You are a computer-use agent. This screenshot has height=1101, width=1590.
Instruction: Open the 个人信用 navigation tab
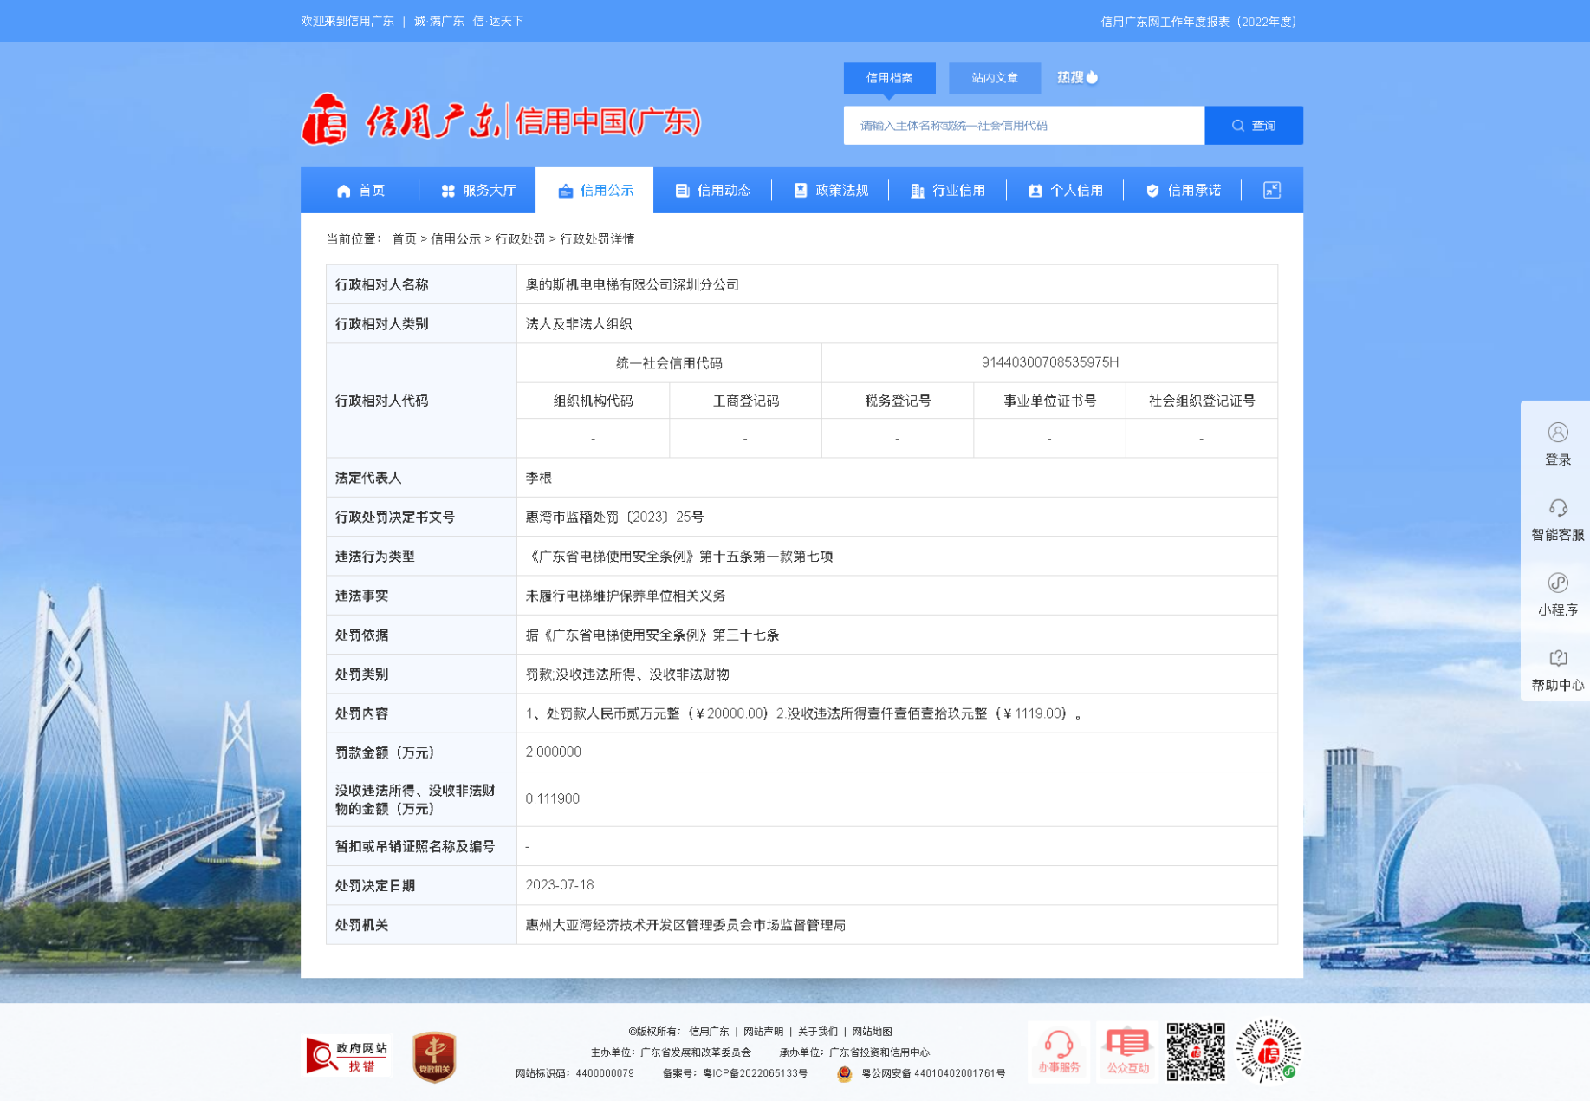click(1065, 191)
